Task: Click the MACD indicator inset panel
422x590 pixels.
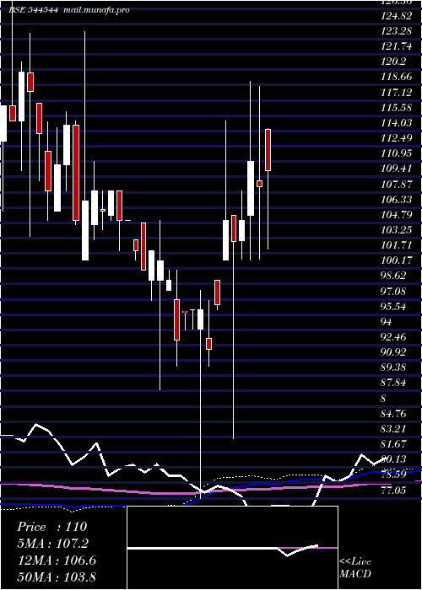Action: [x=232, y=548]
